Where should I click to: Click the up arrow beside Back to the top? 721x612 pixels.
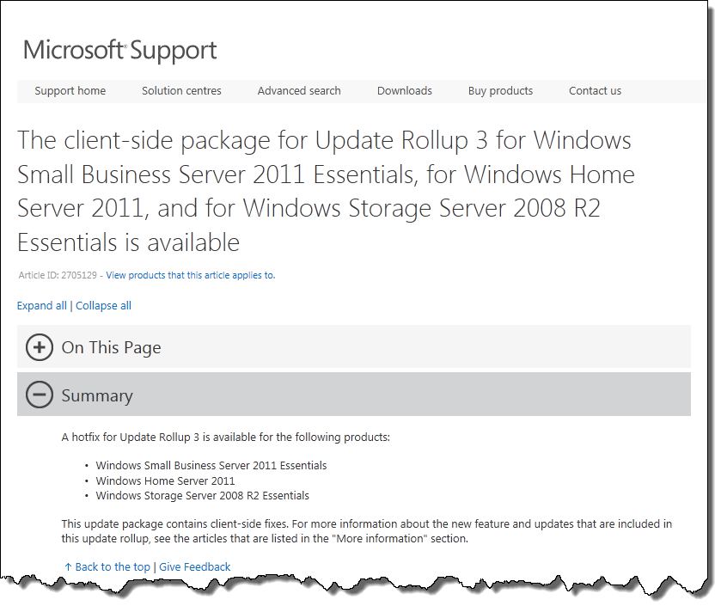coord(68,567)
